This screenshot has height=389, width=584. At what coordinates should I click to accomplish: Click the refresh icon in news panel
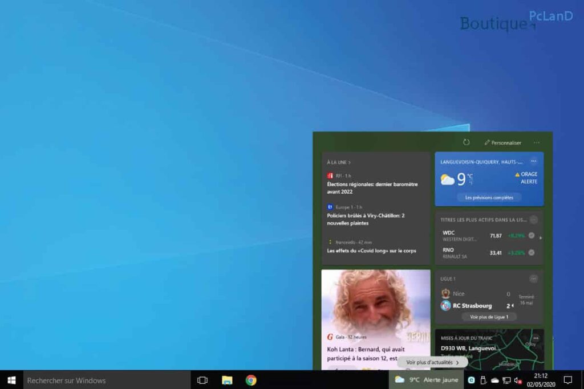(466, 142)
